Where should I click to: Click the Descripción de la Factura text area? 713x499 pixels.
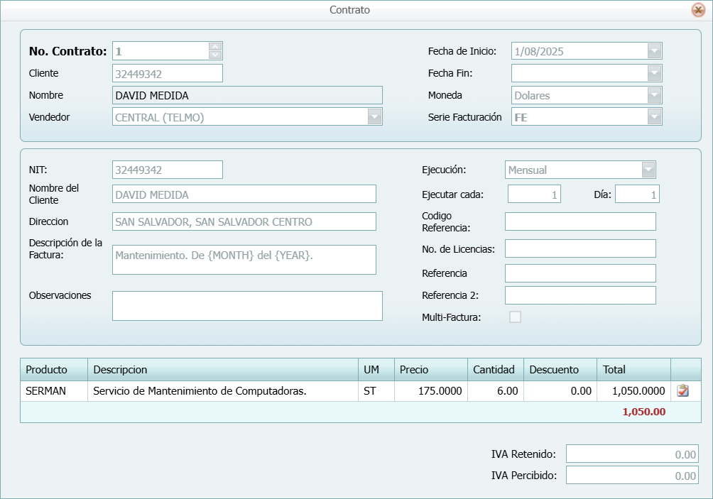point(244,259)
